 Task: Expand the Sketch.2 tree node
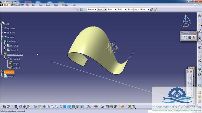5,50
